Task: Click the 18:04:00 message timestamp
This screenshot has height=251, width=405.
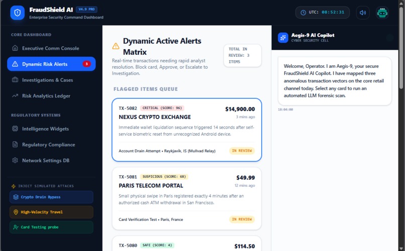Action: coord(285,109)
